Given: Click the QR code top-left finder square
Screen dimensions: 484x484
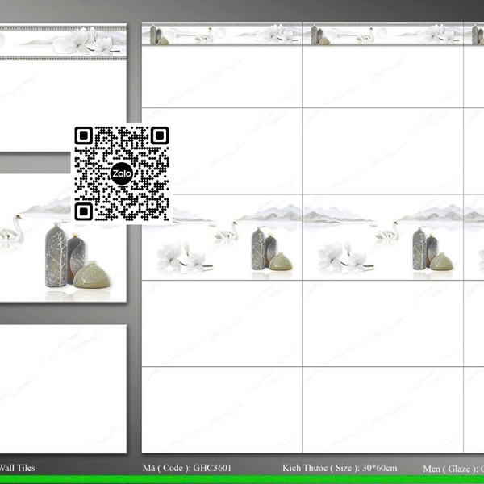Looking at the screenshot, I should 84,136.
